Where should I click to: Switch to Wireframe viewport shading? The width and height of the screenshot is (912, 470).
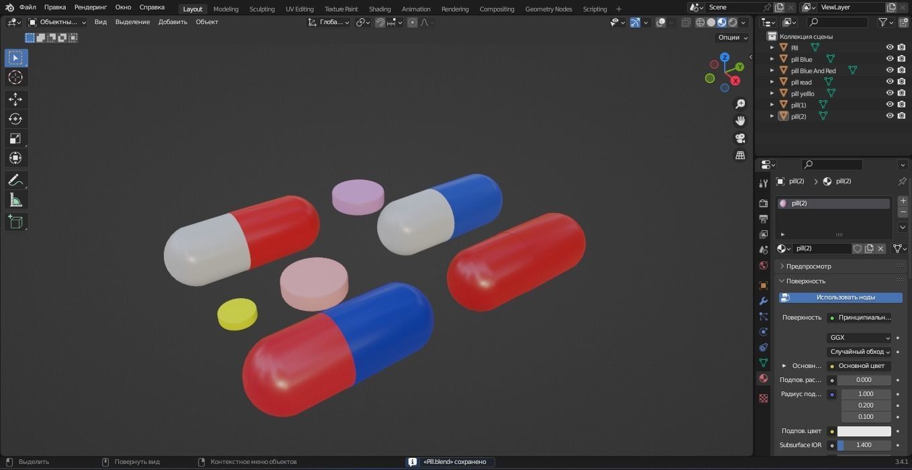point(700,22)
